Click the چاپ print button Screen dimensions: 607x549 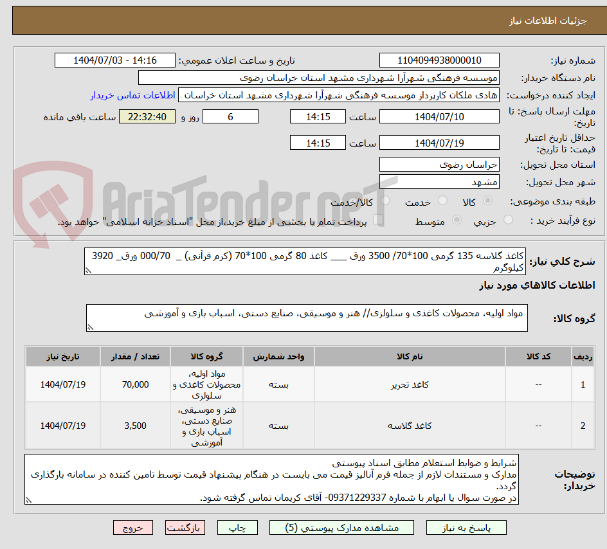(x=237, y=527)
